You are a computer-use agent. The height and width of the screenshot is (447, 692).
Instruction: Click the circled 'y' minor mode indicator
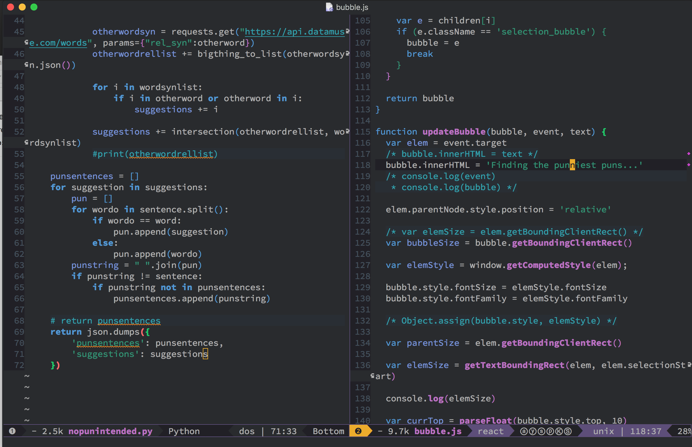click(x=533, y=431)
